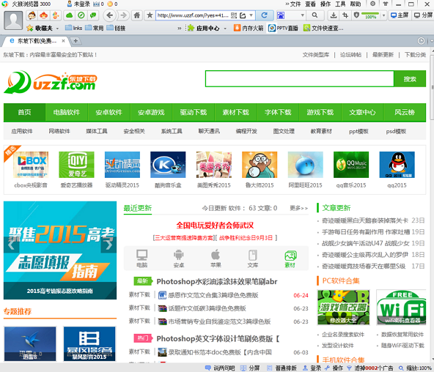
Task: Select the 苹果 Apple category icon
Action: [216, 258]
